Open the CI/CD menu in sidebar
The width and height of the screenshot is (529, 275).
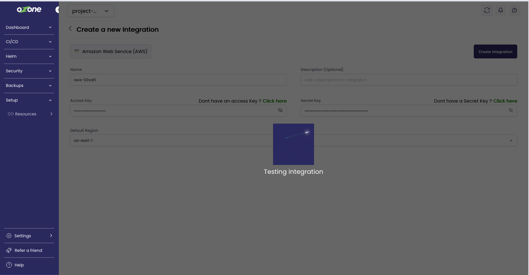[x=29, y=42]
